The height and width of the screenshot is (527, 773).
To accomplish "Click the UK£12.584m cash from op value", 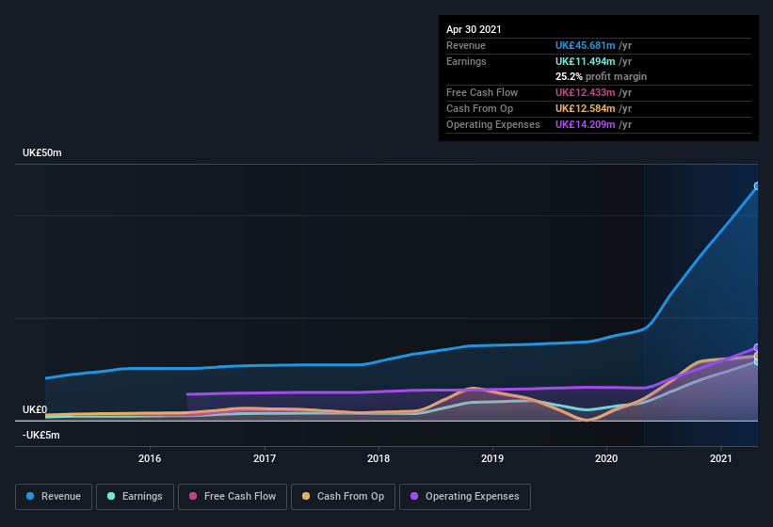I will tap(586, 108).
